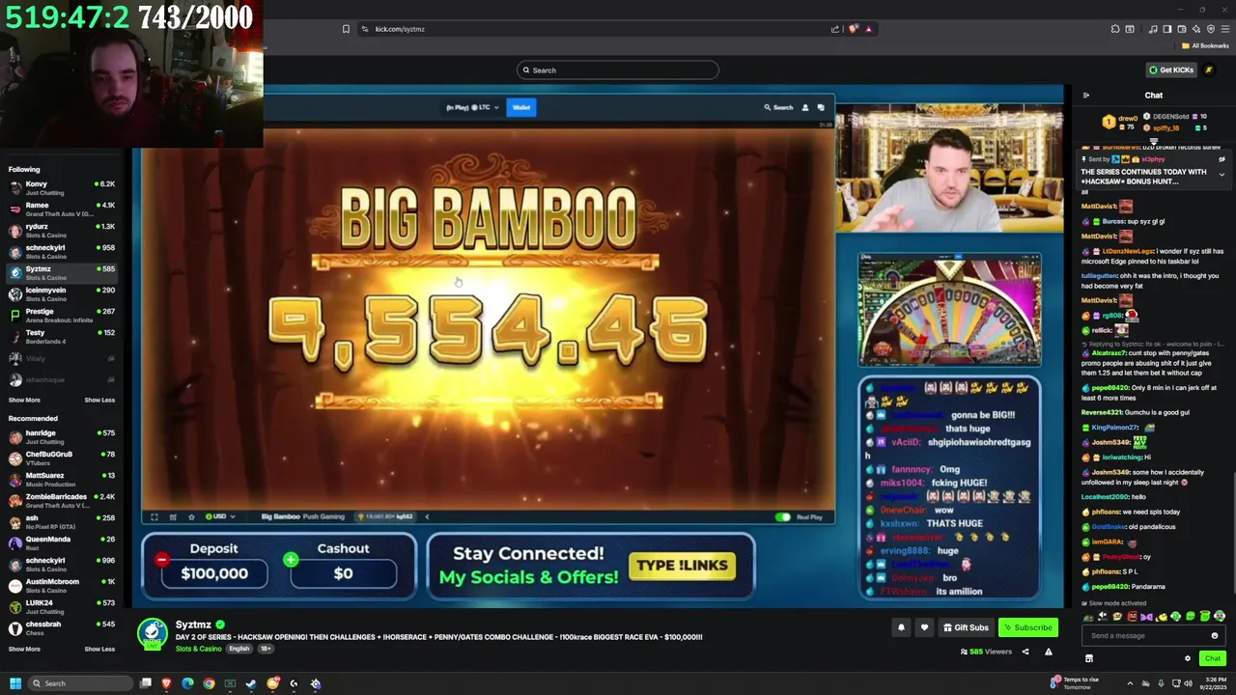Click the English language tag
The width and height of the screenshot is (1236, 695).
(239, 649)
